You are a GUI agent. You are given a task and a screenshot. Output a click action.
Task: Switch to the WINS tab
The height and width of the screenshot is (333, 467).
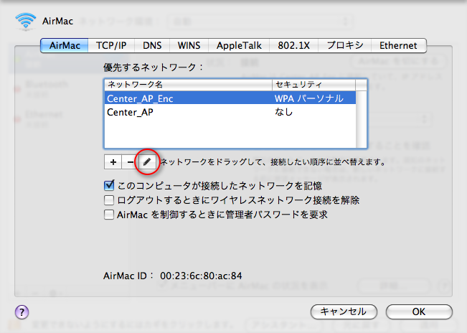189,45
